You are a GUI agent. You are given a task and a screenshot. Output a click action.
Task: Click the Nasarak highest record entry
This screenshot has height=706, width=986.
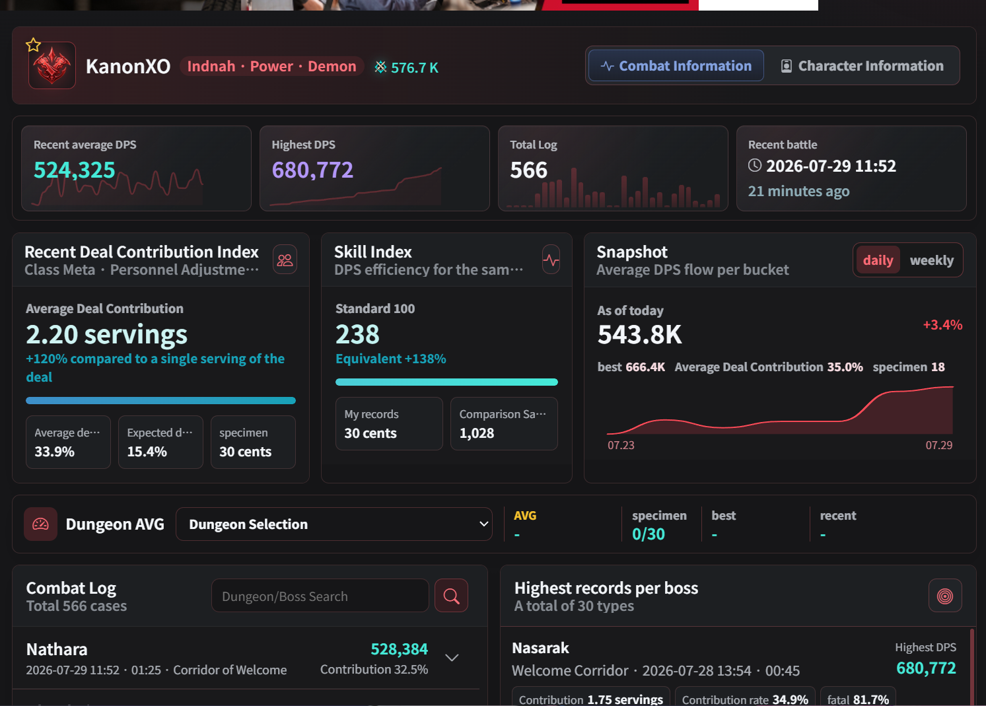[x=734, y=667]
